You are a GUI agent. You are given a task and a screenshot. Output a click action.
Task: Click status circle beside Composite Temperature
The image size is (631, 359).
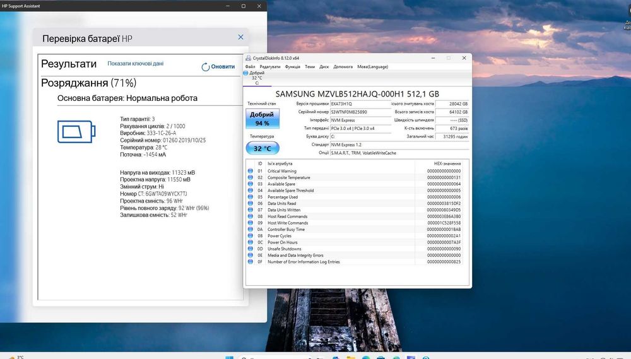click(251, 177)
